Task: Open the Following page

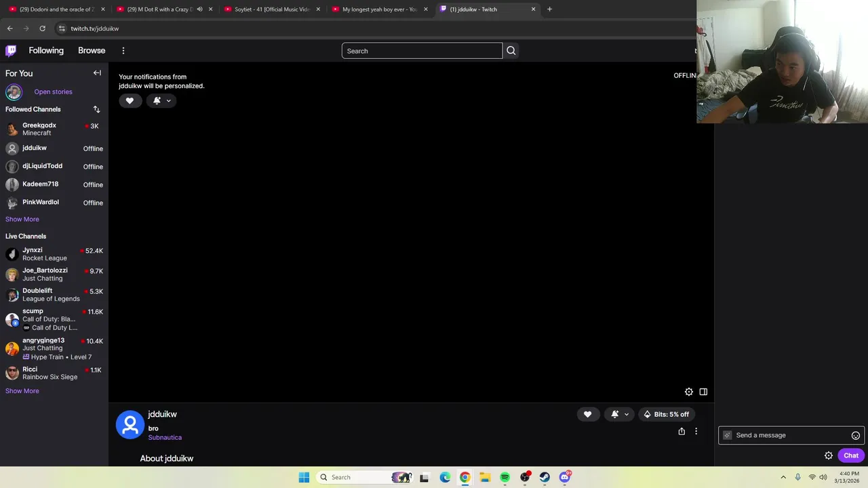Action: (46, 51)
